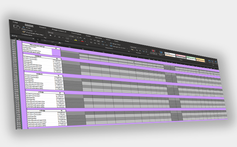Click the Decrease Decimal icon
The width and height of the screenshot is (237, 147).
[146, 52]
